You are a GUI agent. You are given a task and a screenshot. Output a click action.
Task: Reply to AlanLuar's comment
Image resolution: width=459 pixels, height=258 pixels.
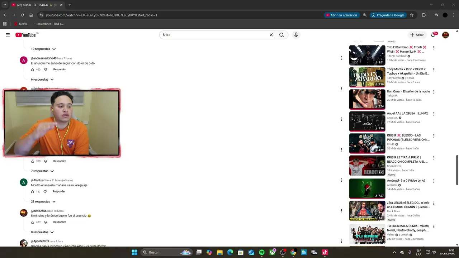59,192
